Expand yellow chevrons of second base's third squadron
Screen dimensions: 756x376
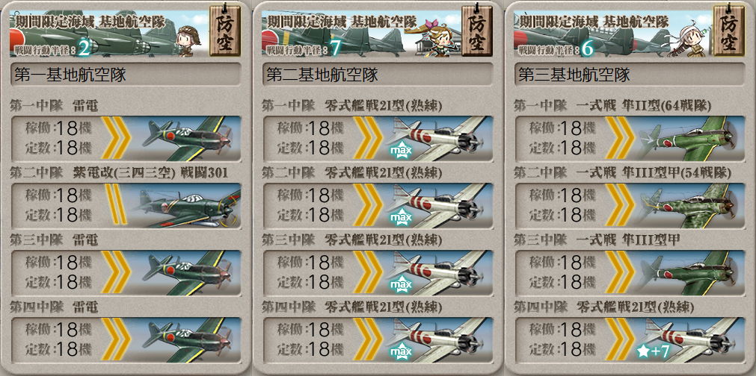[368, 272]
